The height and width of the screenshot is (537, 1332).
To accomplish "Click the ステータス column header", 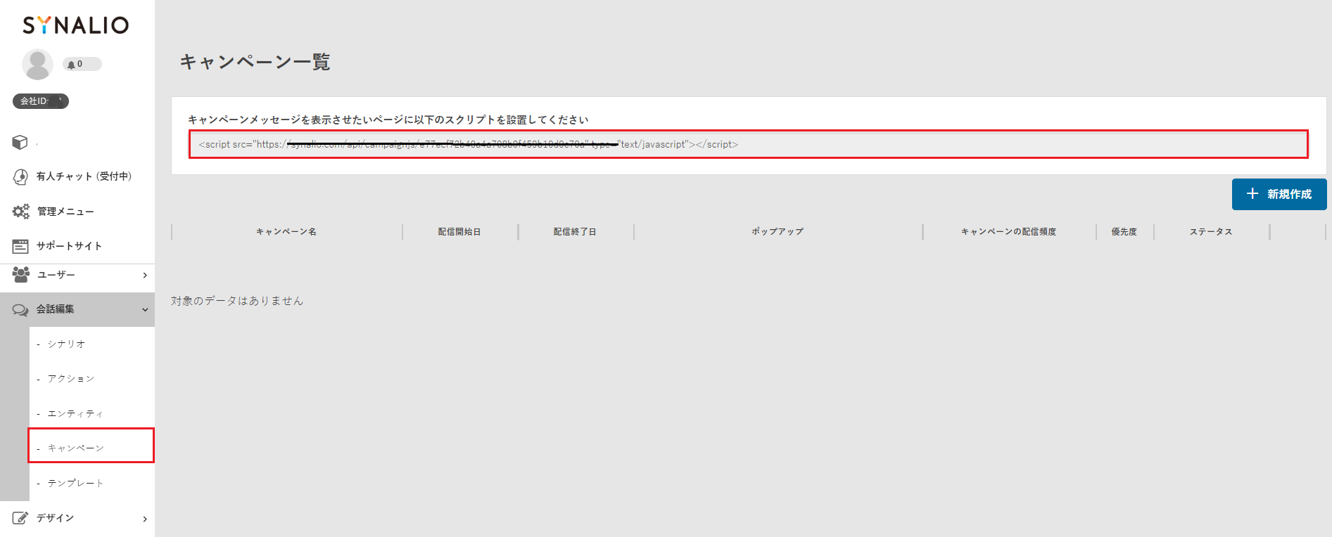I will coord(1211,232).
